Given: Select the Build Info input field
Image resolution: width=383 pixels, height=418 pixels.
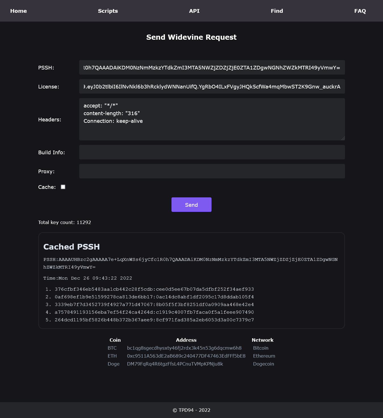Looking at the screenshot, I should click(x=212, y=152).
